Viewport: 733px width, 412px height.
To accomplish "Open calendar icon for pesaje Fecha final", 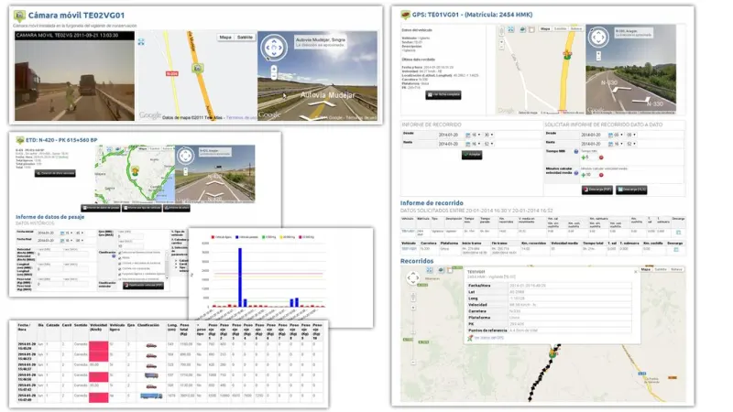I will (61, 241).
